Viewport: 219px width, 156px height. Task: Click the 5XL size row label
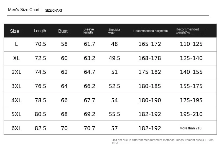pos(16,114)
